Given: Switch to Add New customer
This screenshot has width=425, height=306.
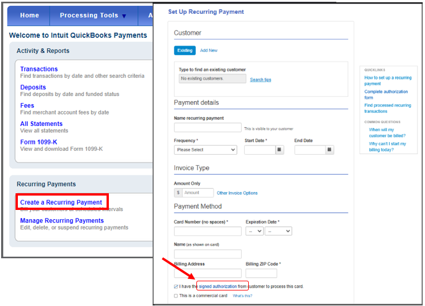Looking at the screenshot, I should 208,51.
